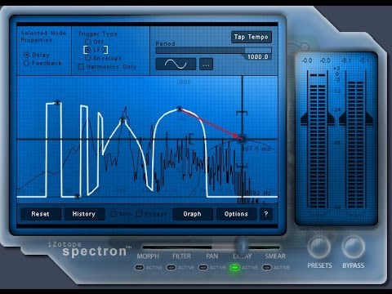Viewport: 392px width, 294px height.
Task: Click the Reset button
Action: point(40,214)
